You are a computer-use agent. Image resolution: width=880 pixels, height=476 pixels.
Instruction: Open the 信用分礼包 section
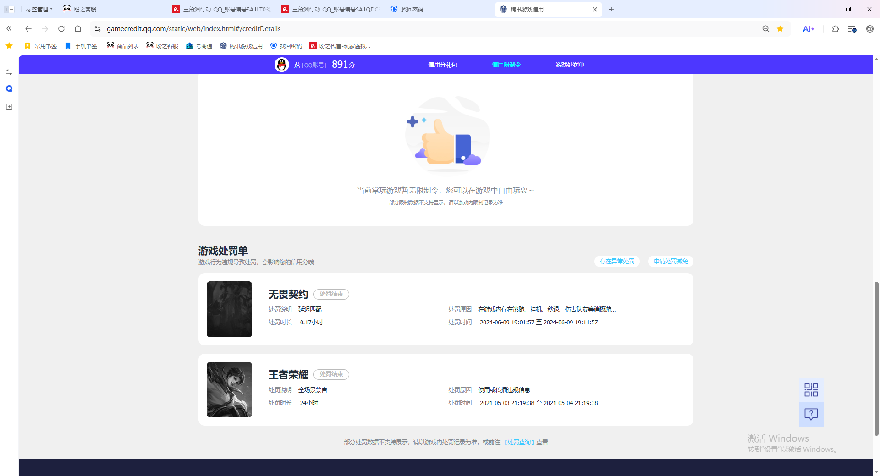443,65
